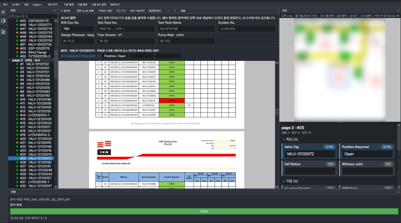
Task: Edit the Position Required field Open
Action: [x=367, y=154]
